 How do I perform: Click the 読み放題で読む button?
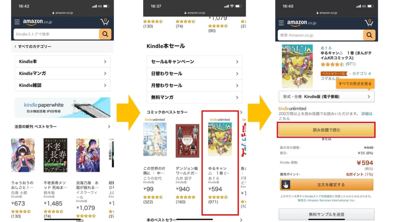coord(326,130)
